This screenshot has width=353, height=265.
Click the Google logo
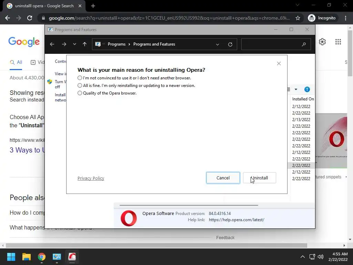pyautogui.click(x=24, y=42)
